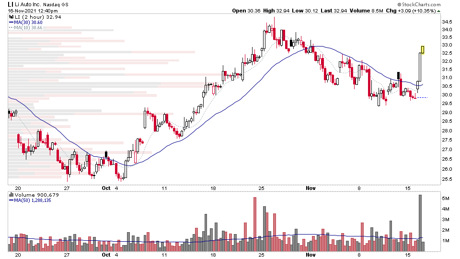Click the green up-triangle change indicator
This screenshot has width=460, height=259.
pos(438,11)
